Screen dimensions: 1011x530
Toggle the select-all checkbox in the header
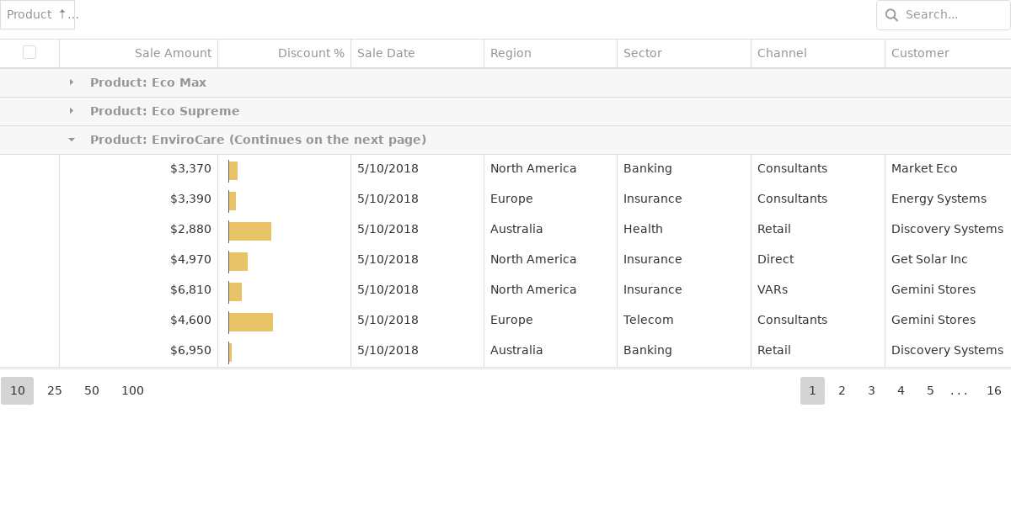coord(29,52)
